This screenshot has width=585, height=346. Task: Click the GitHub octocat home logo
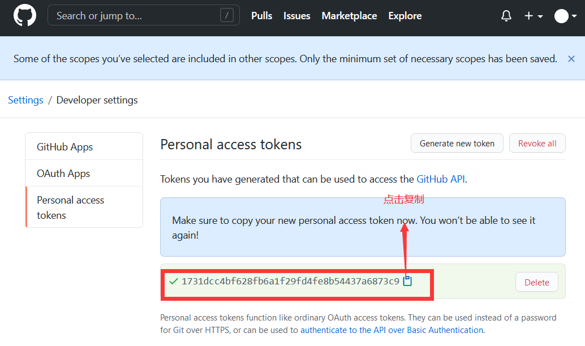pyautogui.click(x=24, y=15)
